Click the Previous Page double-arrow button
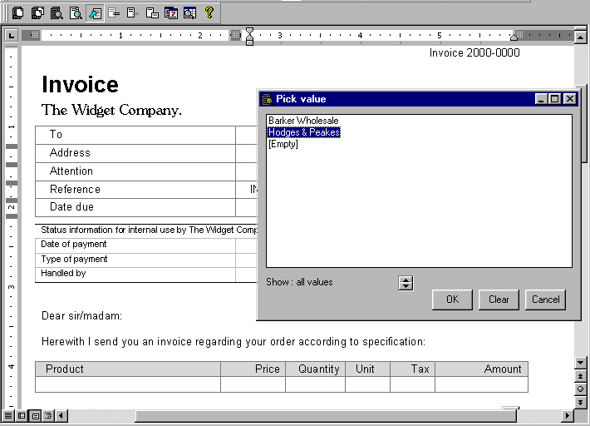The height and width of the screenshot is (426, 590). [580, 376]
